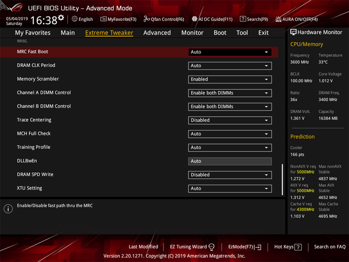Viewport: 349px width, 262px height.
Task: Select the Extreme Tweaker tab
Action: pyautogui.click(x=109, y=33)
